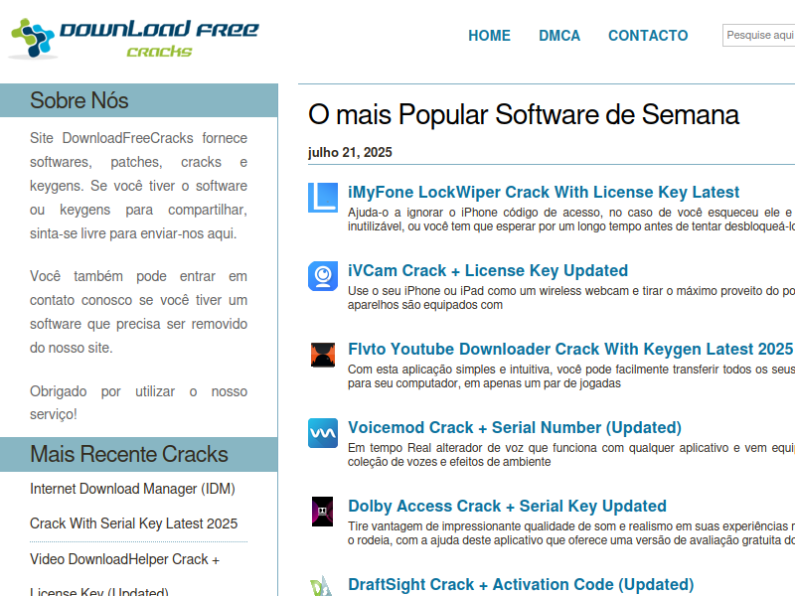Open the Voicemod app icon
This screenshot has height=596, width=795.
[x=323, y=433]
